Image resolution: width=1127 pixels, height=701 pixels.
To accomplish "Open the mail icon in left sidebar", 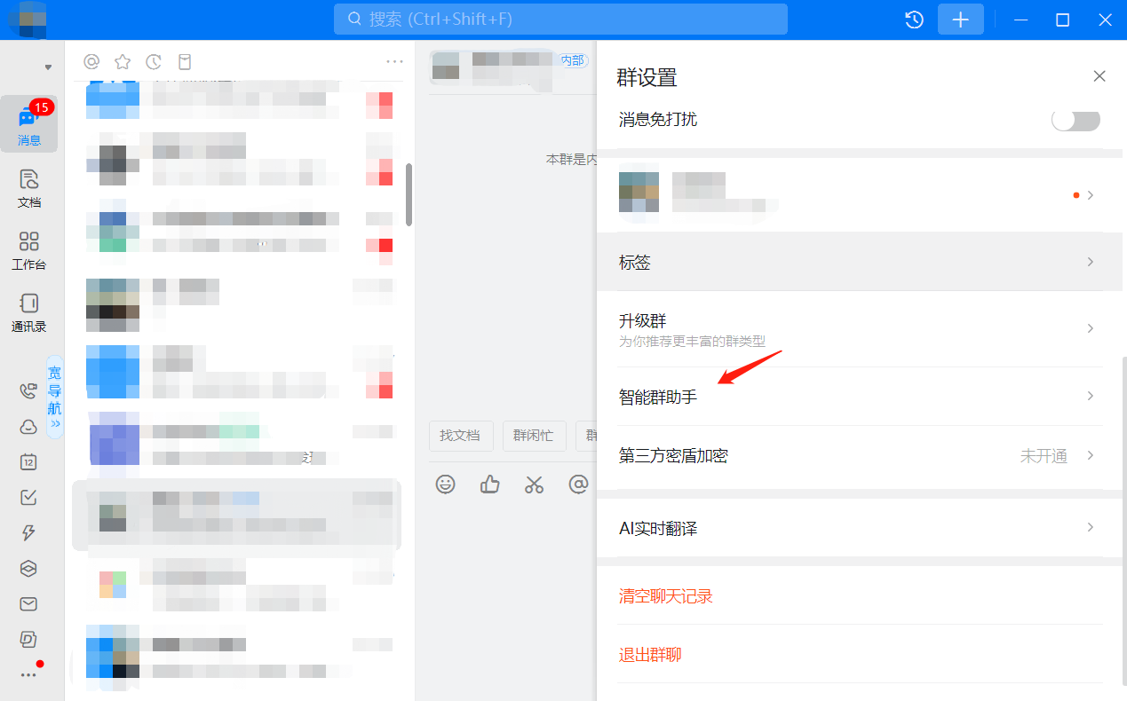I will coord(28,603).
